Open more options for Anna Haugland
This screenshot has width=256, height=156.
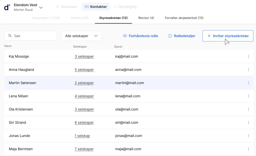coord(248,70)
